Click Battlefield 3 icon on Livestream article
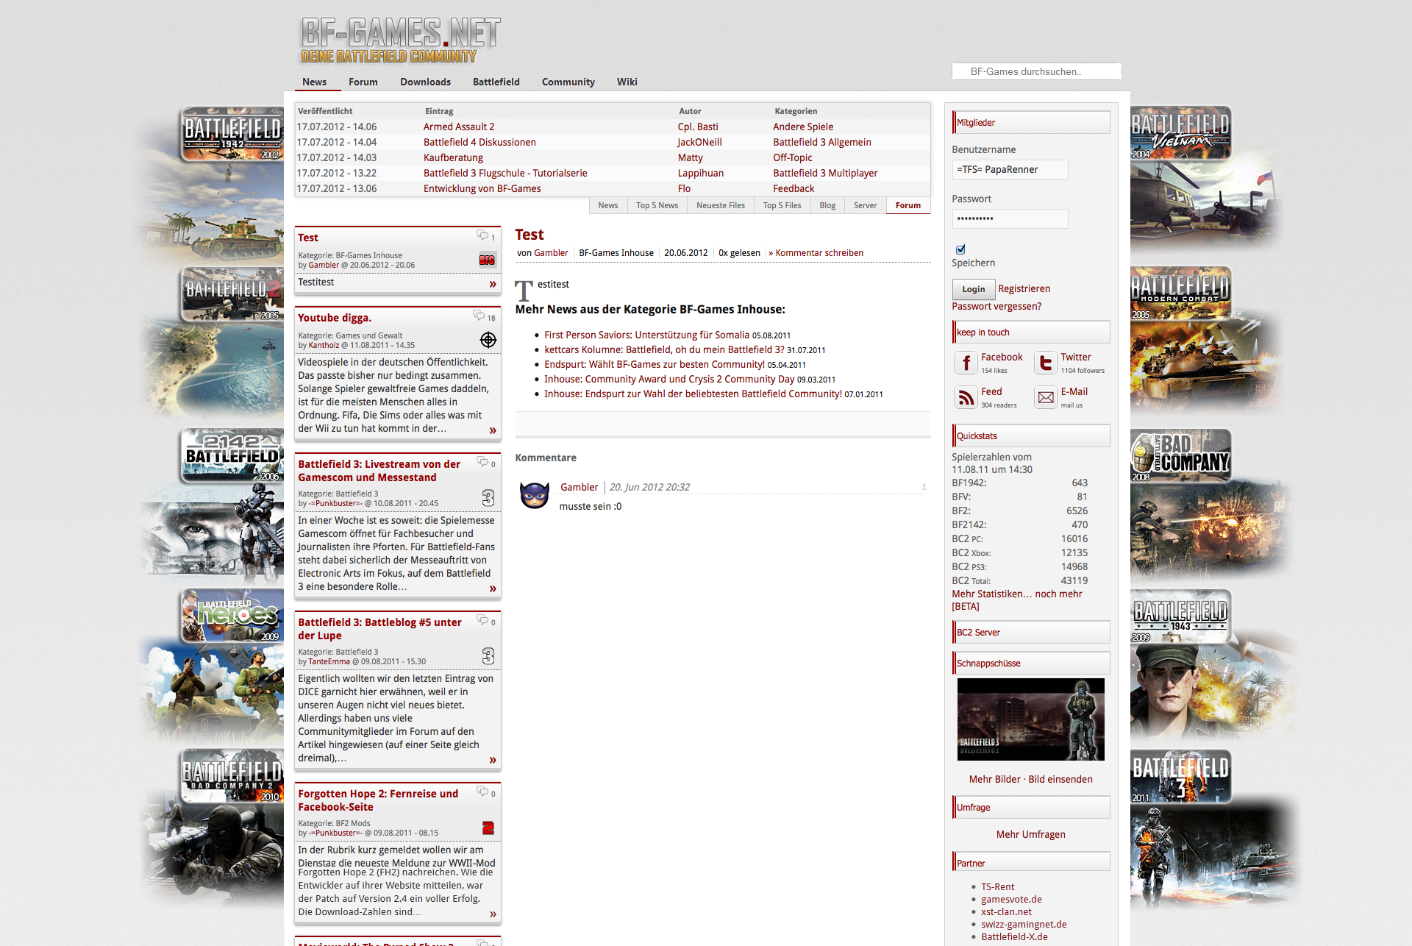The image size is (1412, 946). [488, 498]
